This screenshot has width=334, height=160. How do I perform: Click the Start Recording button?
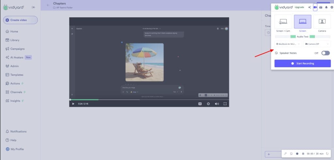pyautogui.click(x=302, y=63)
